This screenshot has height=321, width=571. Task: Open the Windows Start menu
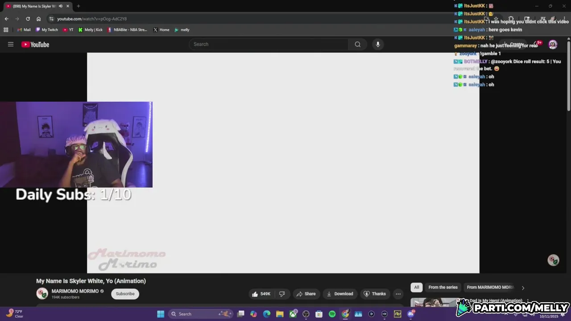pyautogui.click(x=161, y=314)
